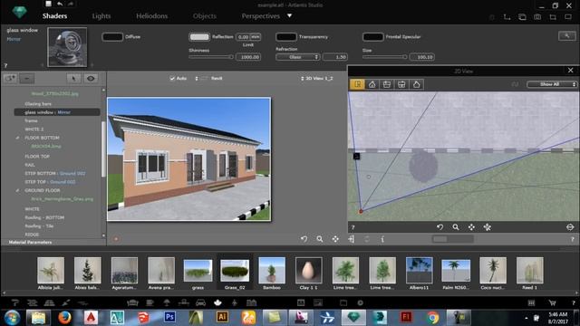The image size is (580, 326).
Task: Click the refraction index 1.50 field
Action: 335,57
